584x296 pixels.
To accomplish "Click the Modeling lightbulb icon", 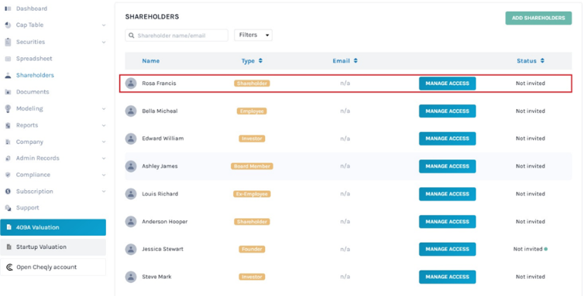I will (8, 108).
